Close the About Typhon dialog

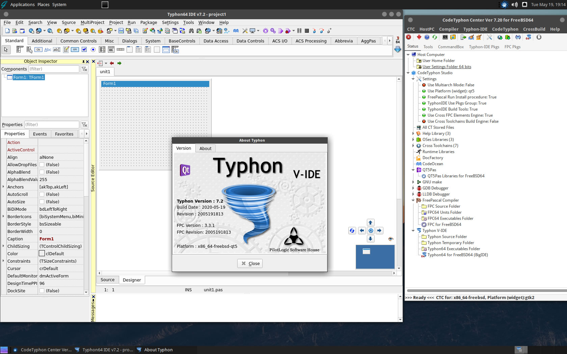(250, 263)
